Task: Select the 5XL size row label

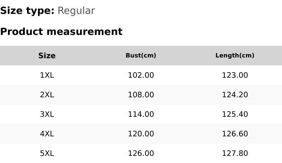Action: [47, 153]
